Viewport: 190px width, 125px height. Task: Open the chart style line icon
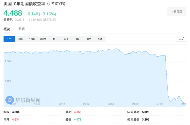(x=181, y=39)
